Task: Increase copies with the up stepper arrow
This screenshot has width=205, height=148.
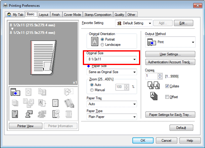Action: click(160, 75)
